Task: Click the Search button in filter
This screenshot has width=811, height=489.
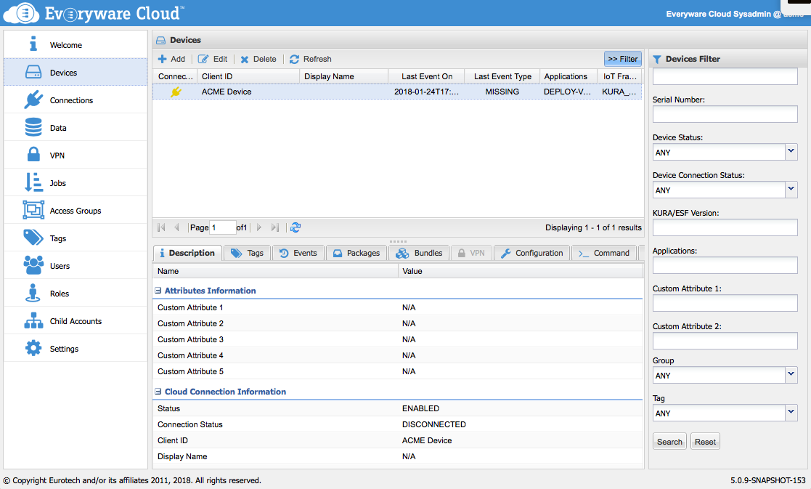Action: (670, 442)
